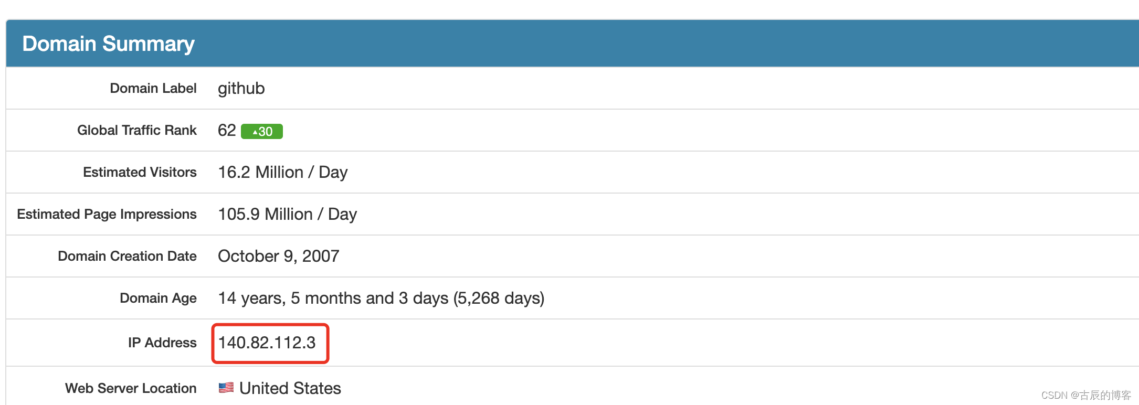Click the Domain Label field name
The height and width of the screenshot is (405, 1139).
pyautogui.click(x=153, y=88)
